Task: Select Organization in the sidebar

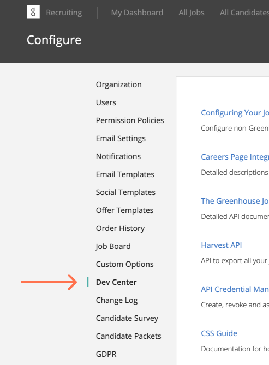Action: (118, 84)
